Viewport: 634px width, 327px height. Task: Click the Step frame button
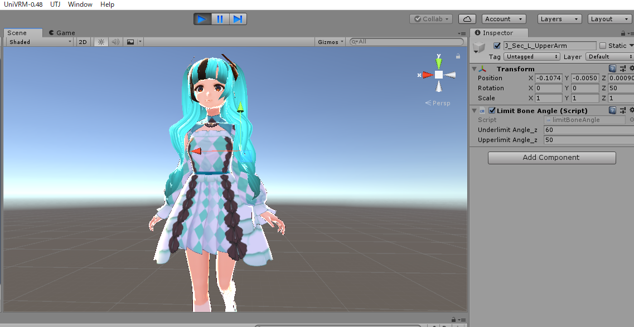coord(238,19)
